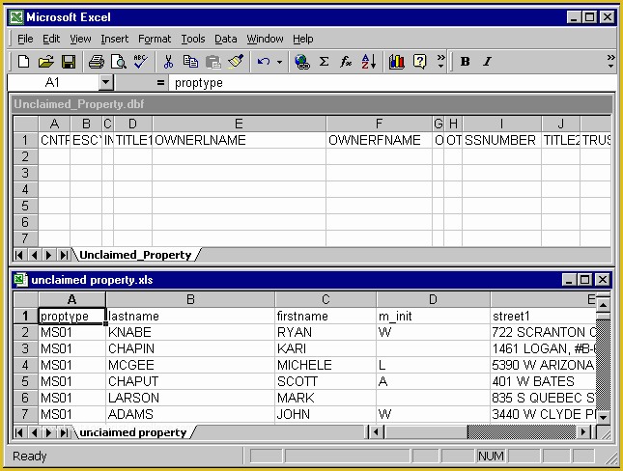The width and height of the screenshot is (623, 471).
Task: Click the Undo arrow icon
Action: (x=264, y=62)
